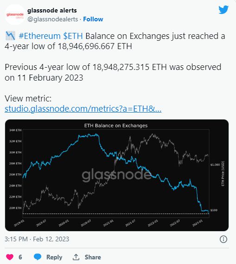The image size is (236, 264).
Task: Click the downward chart emoji icon
Action: pos(10,36)
